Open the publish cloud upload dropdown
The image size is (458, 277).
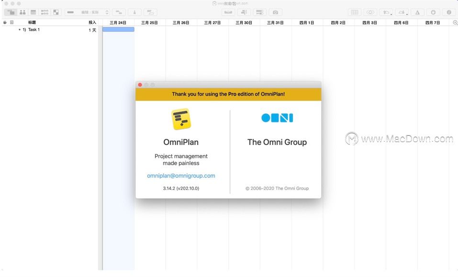pyautogui.click(x=386, y=12)
